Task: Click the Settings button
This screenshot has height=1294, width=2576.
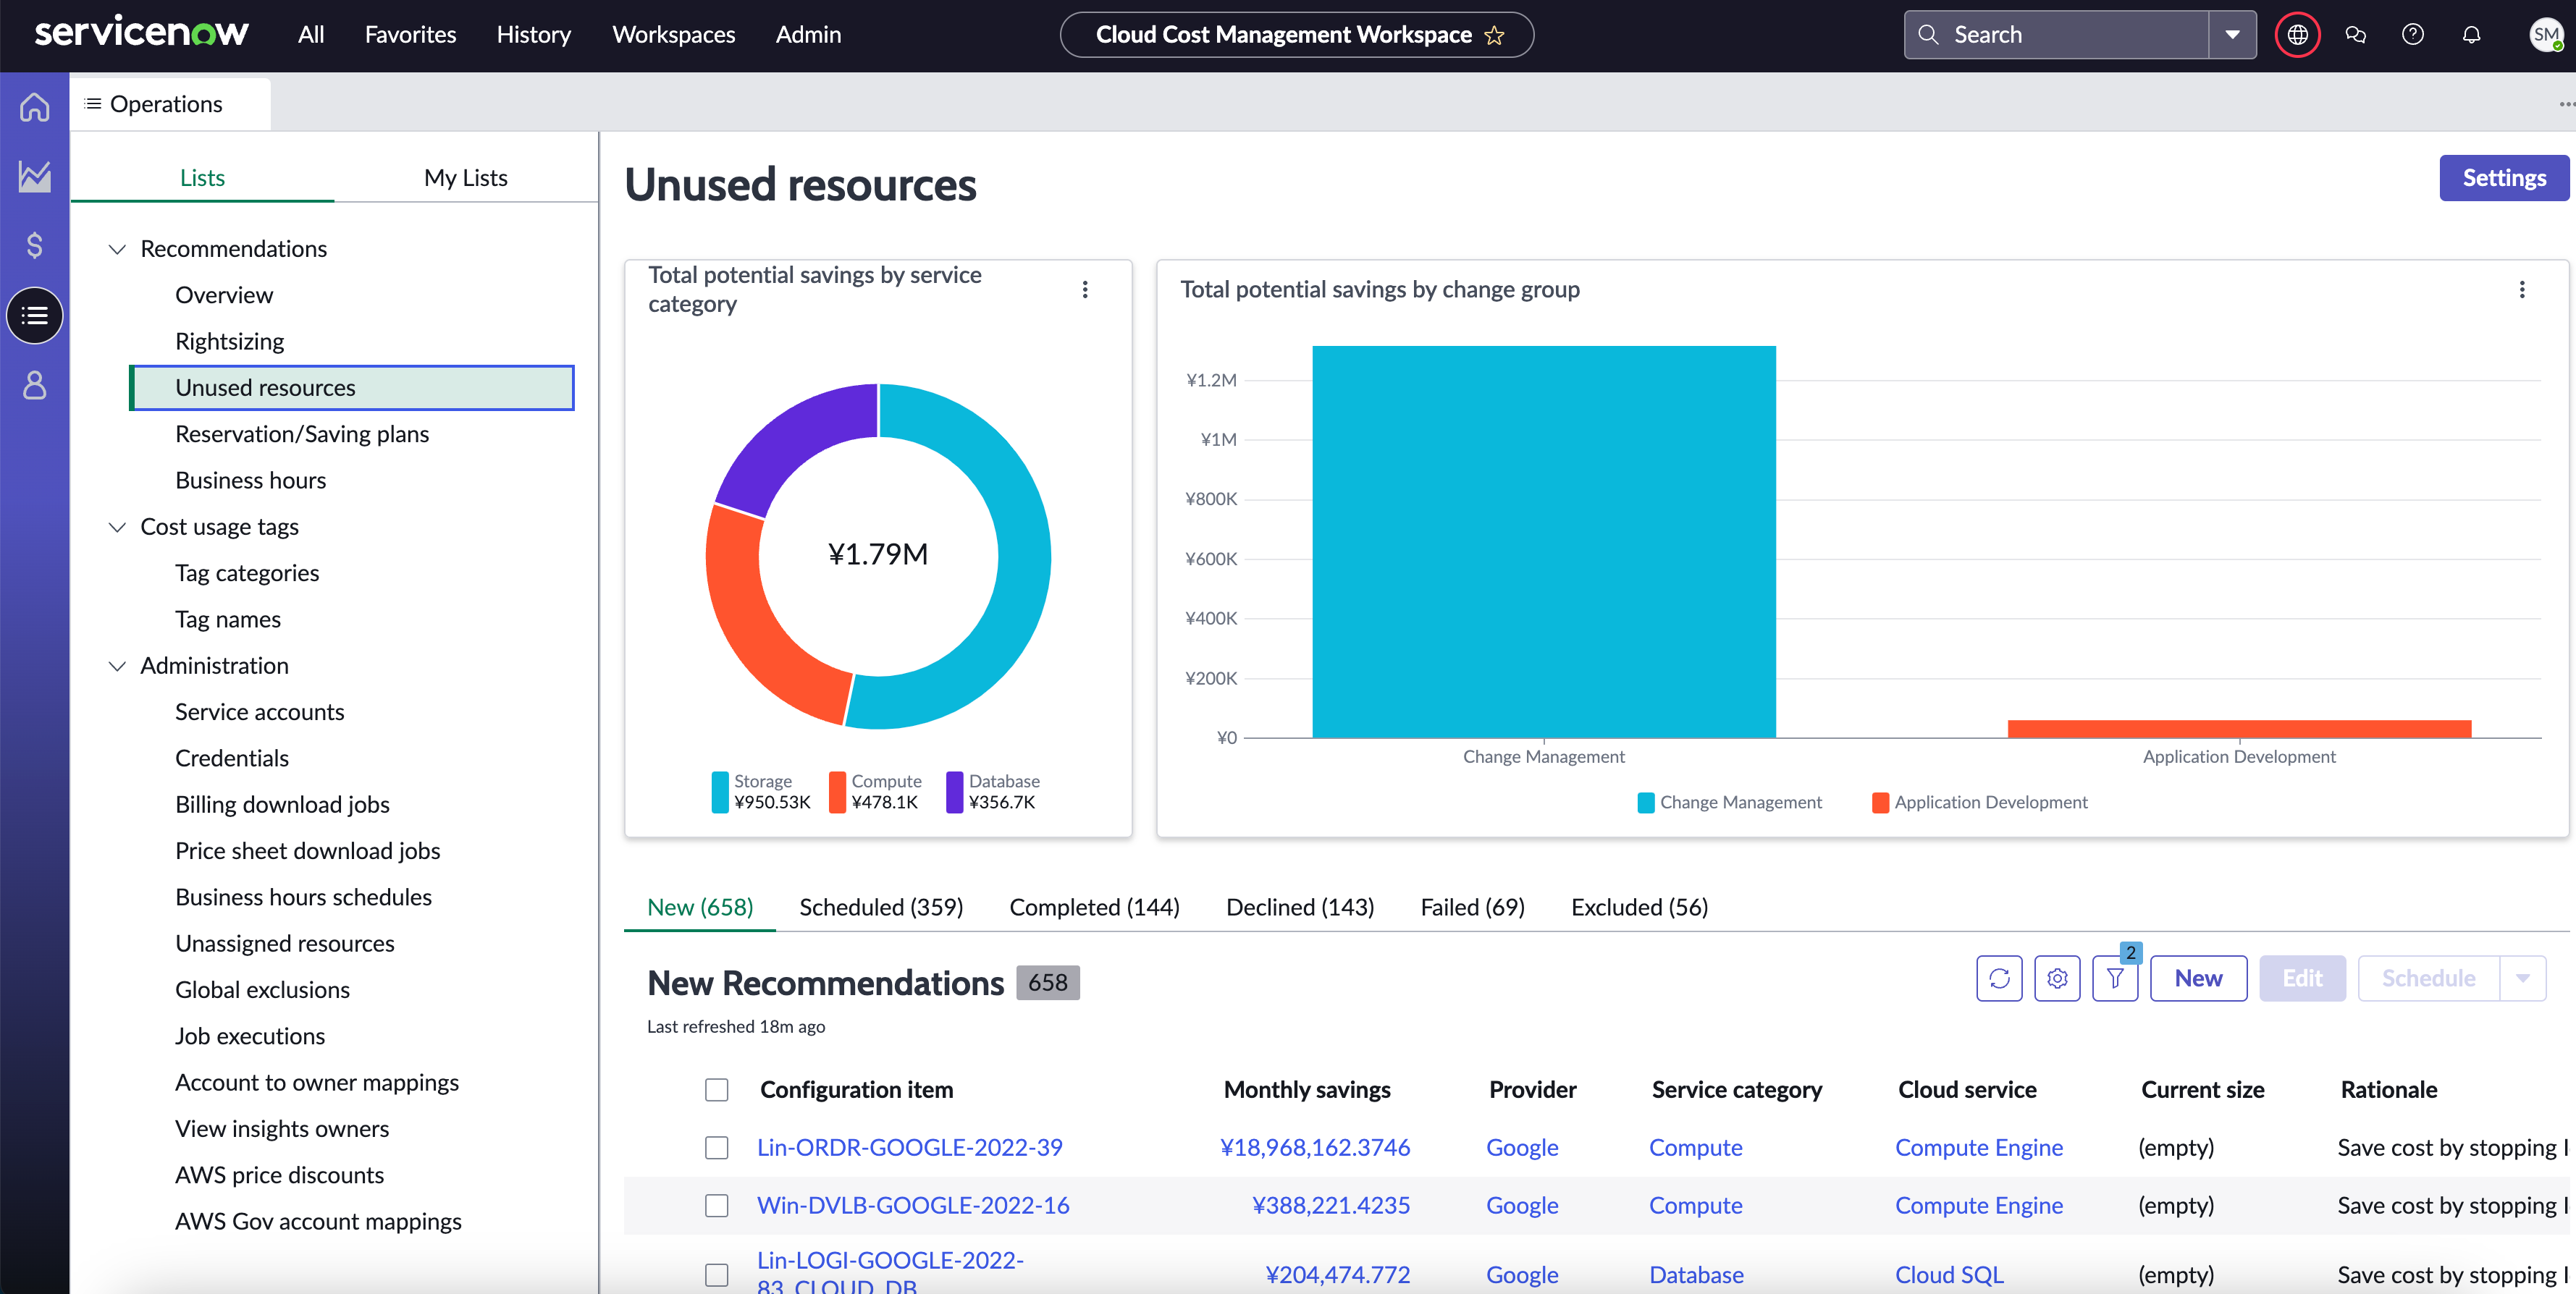Action: (x=2503, y=178)
